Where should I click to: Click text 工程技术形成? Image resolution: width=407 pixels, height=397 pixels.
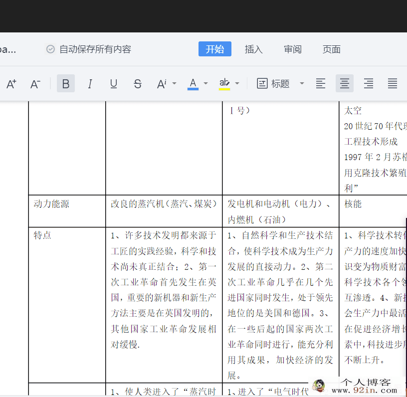click(371, 142)
